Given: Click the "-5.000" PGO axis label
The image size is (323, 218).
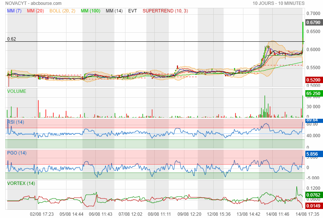Looking at the screenshot, I should pos(313,178).
